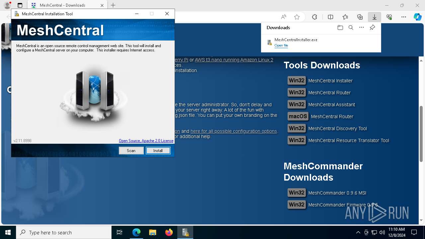Open file link for MeshCentralInstaller.exe
The height and width of the screenshot is (239, 425).
point(281,45)
